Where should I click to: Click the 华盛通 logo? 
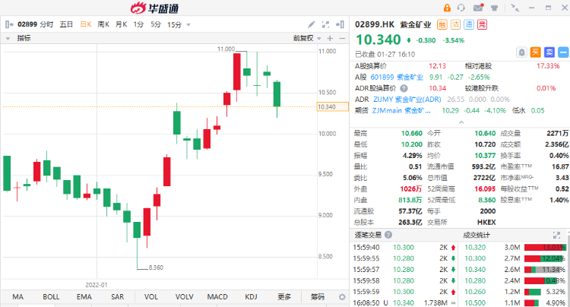click(155, 8)
